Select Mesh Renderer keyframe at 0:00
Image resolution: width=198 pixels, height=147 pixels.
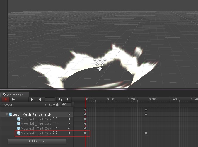pyautogui.click(x=85, y=114)
